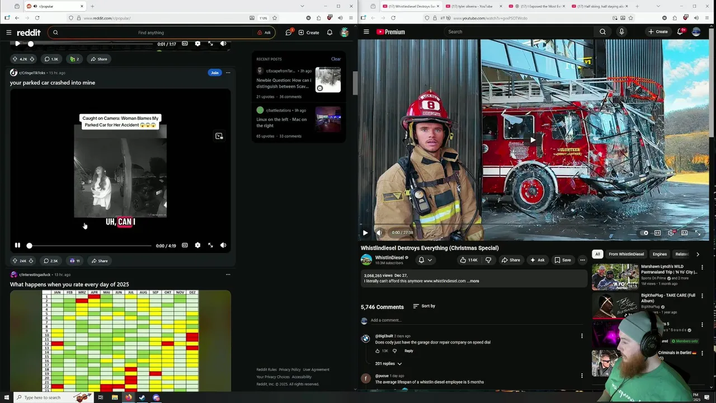Mute YouTube player volume
The height and width of the screenshot is (403, 716).
point(379,233)
